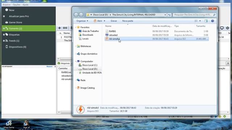Click the Explorer Forward navigation button
Viewport: 232px width, 130px height.
pyautogui.click(x=81, y=15)
